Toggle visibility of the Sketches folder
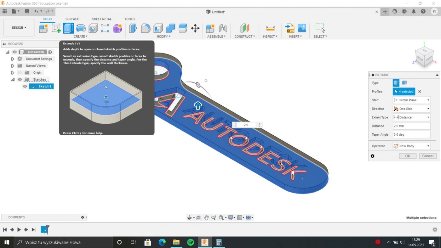 20,80
